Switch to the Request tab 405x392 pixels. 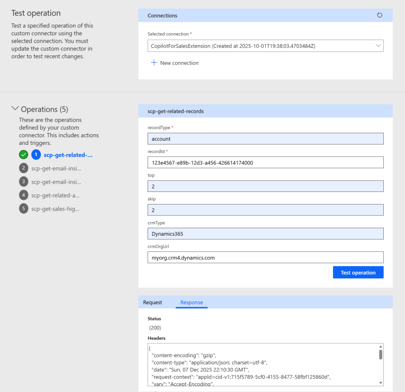[x=153, y=303]
